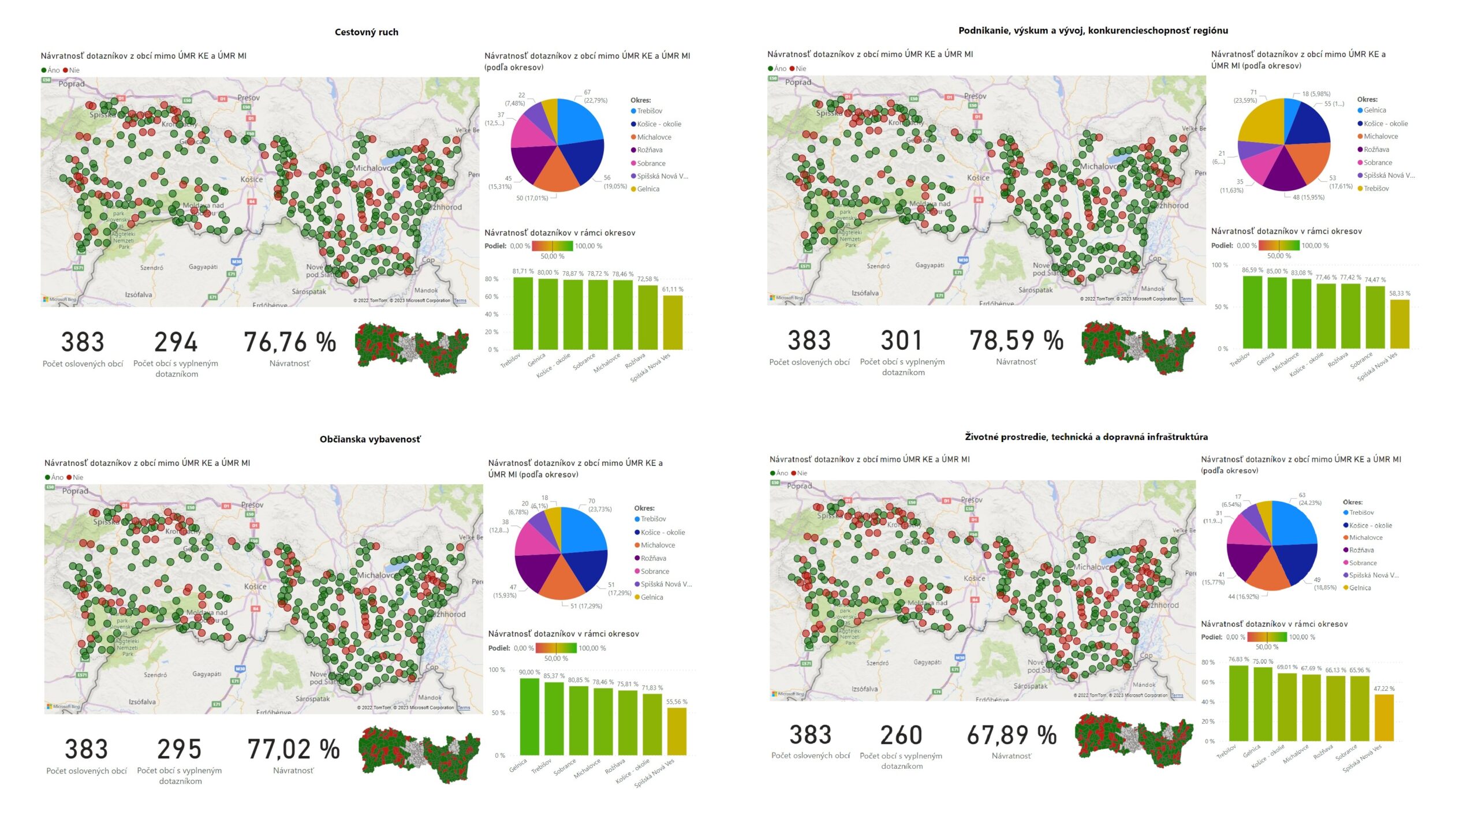
Task: Select the Gelnica bar labeled 90,00 %
Action: [x=529, y=717]
